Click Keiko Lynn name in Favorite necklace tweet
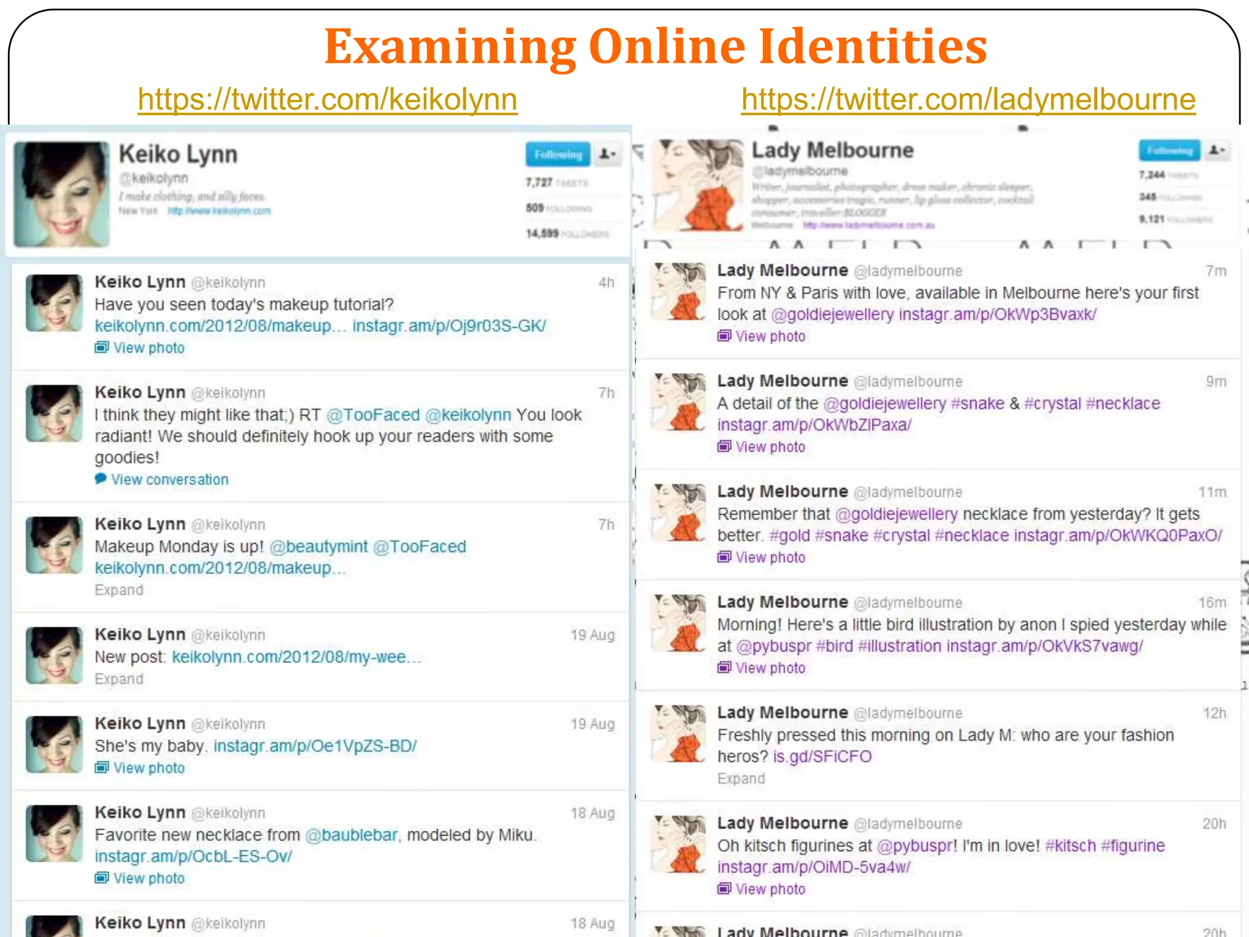Image resolution: width=1249 pixels, height=937 pixels. click(140, 813)
